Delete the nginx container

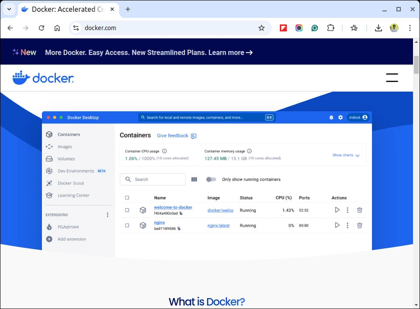(x=359, y=226)
